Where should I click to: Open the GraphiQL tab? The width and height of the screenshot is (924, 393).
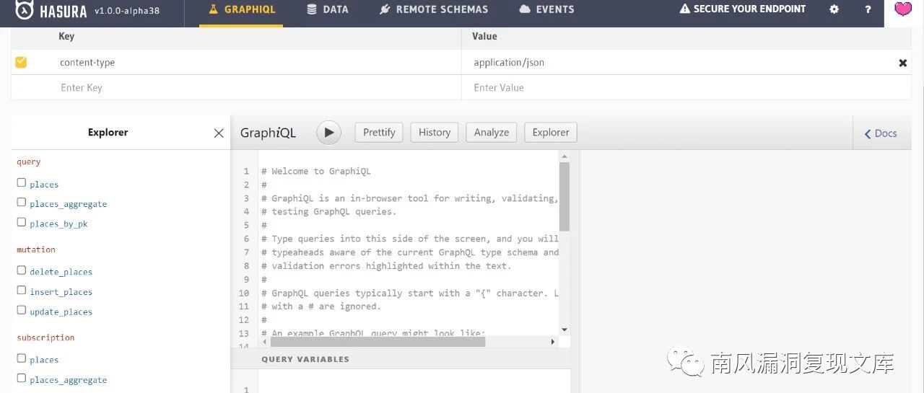pos(241,10)
